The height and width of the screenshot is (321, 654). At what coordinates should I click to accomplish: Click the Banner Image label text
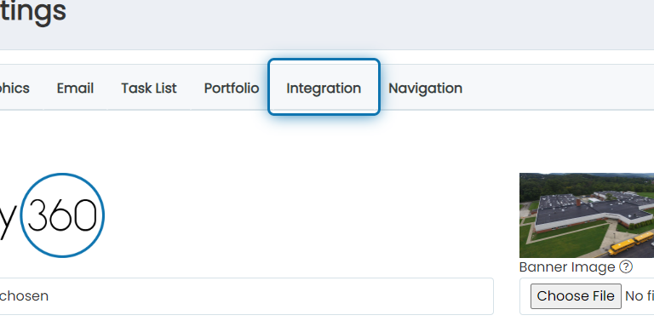[x=567, y=267]
